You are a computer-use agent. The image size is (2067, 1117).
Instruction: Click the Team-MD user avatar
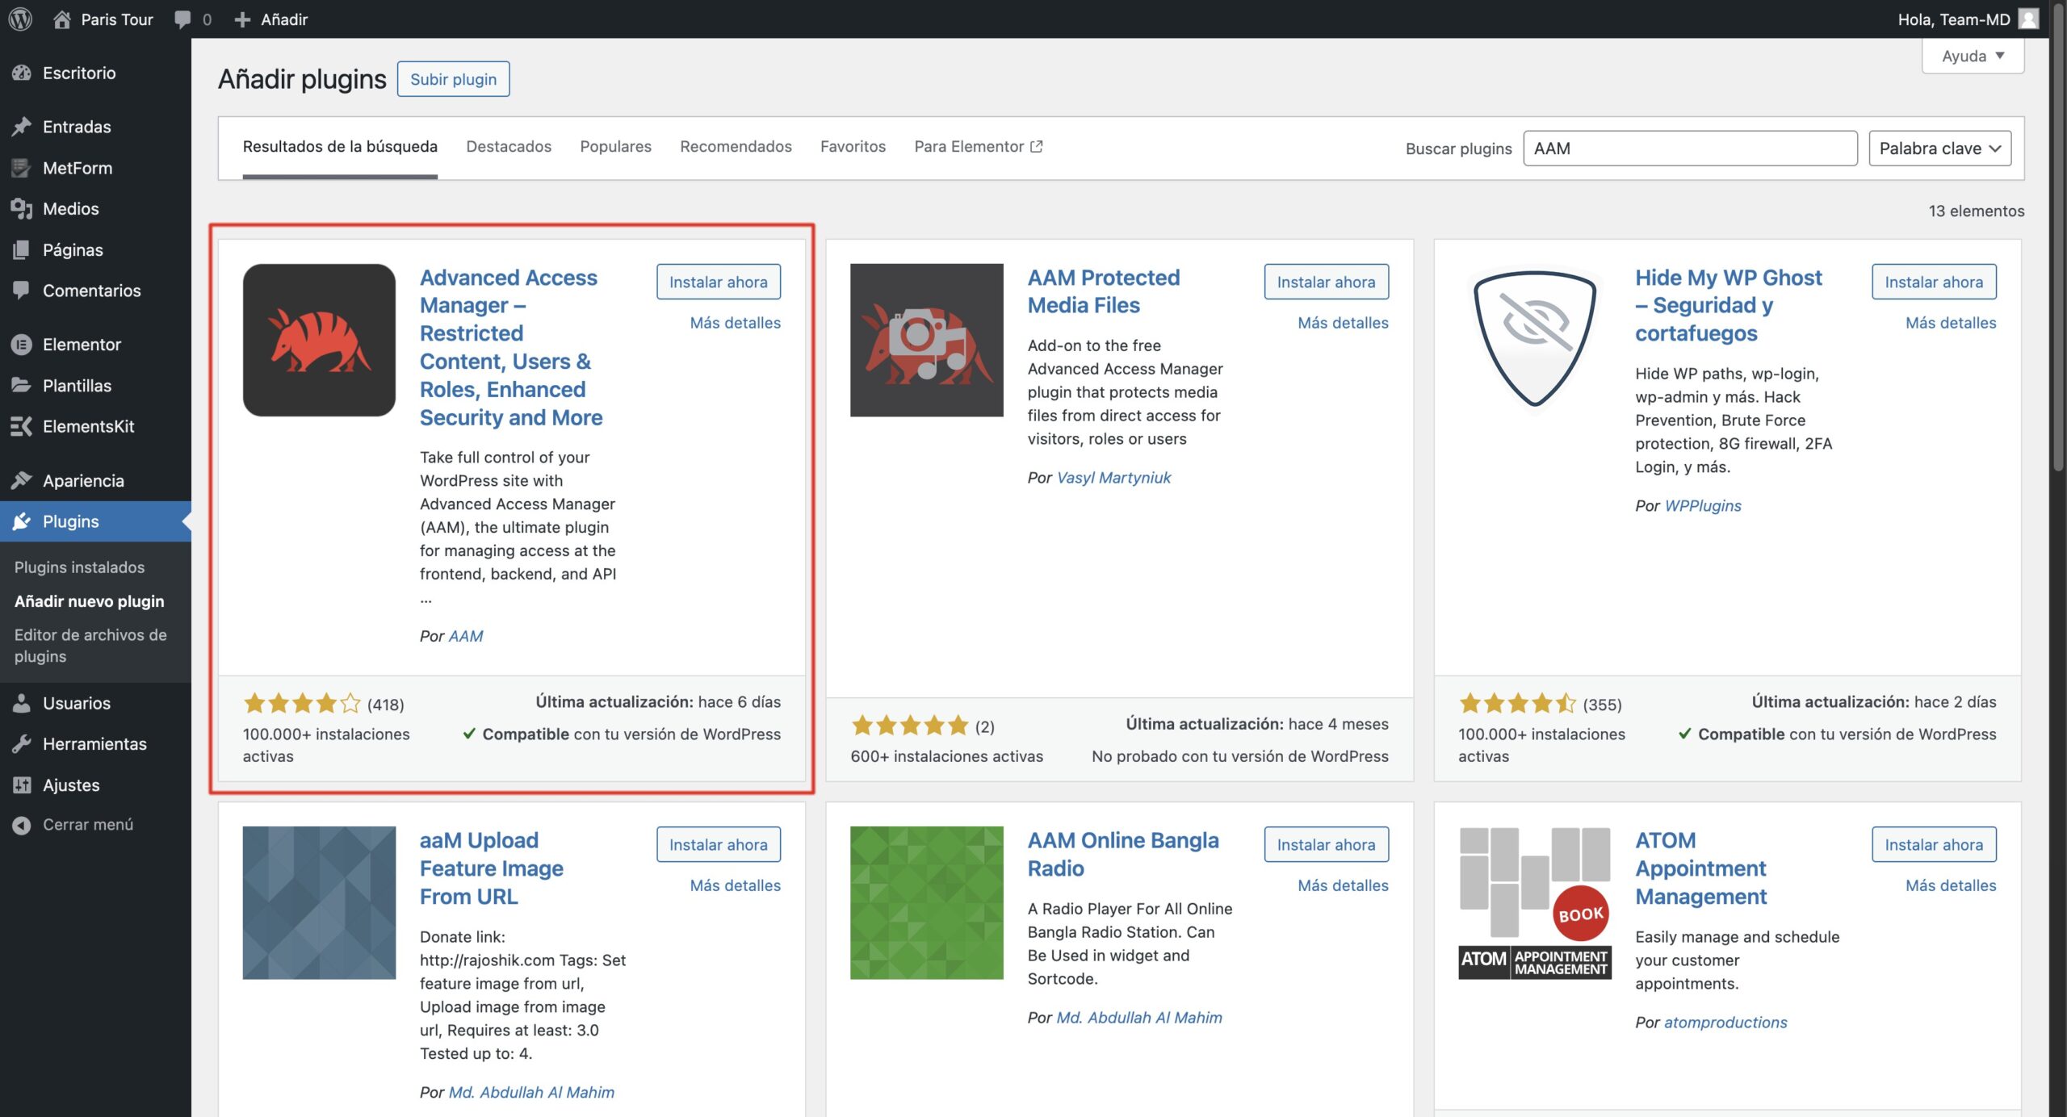pyautogui.click(x=2028, y=19)
